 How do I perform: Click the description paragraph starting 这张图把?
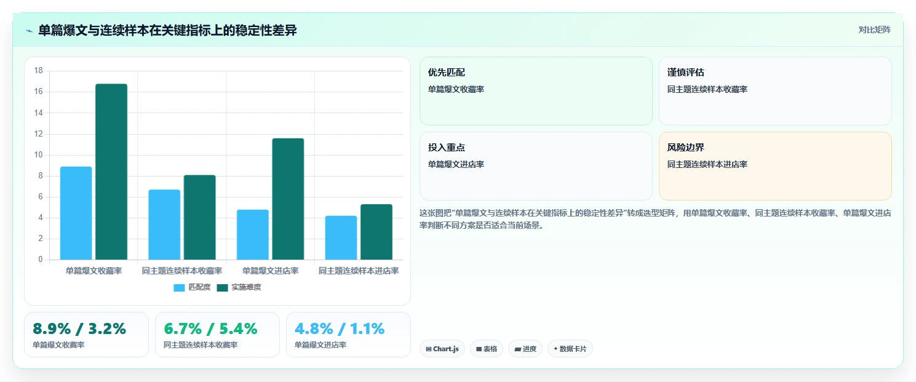coord(655,219)
